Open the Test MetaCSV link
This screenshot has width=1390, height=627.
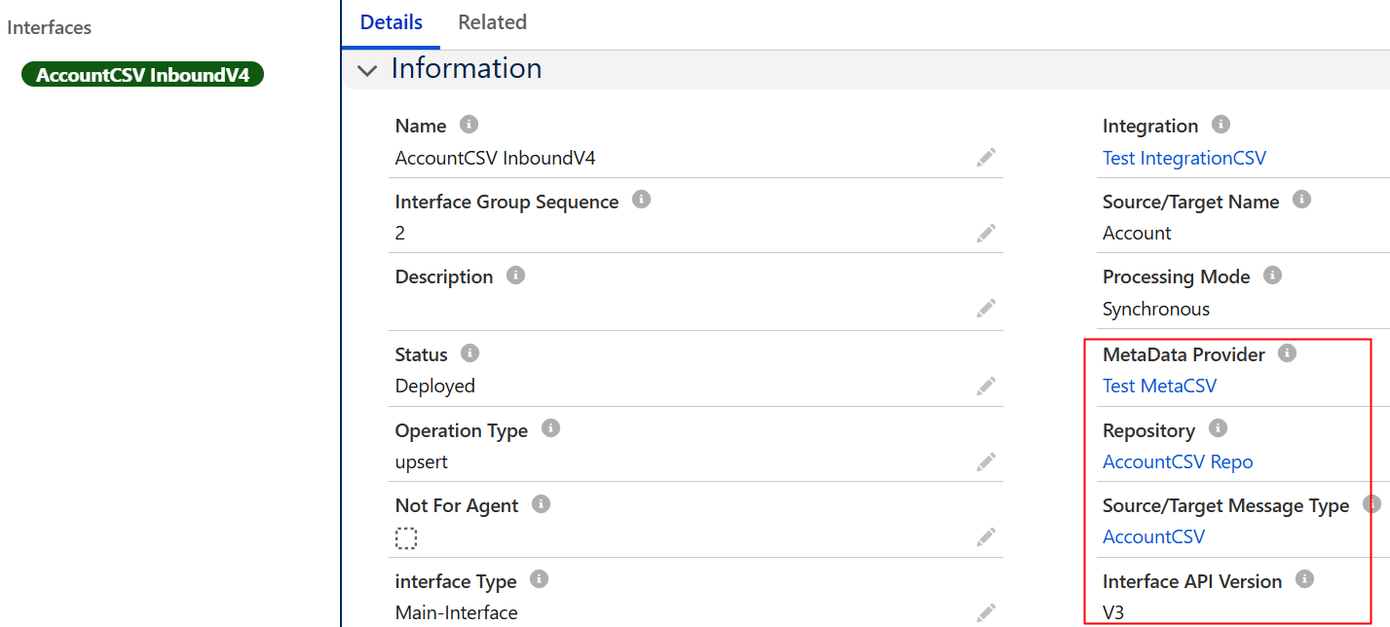1159,386
